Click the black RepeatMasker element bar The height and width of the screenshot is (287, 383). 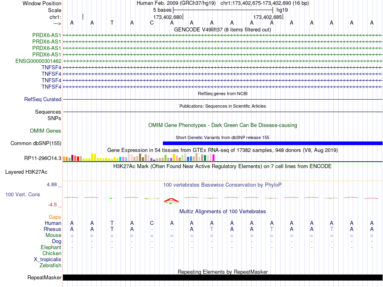(x=223, y=277)
